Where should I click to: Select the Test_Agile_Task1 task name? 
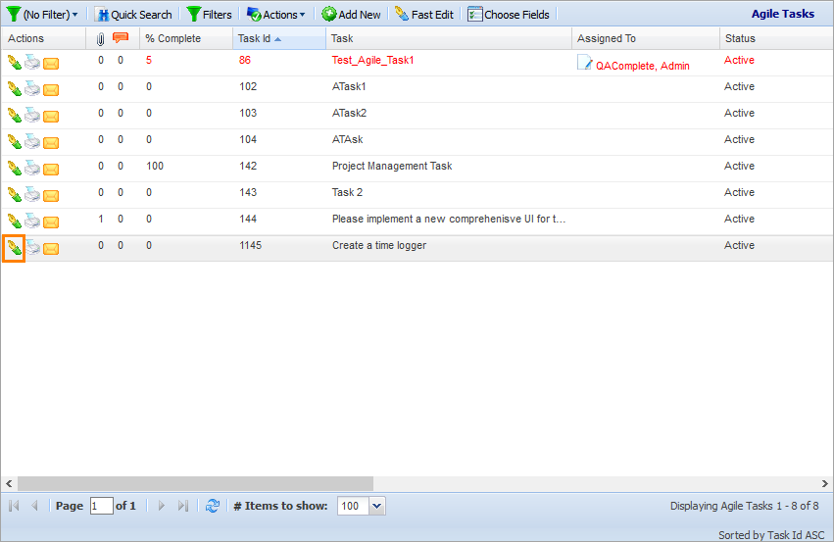372,60
